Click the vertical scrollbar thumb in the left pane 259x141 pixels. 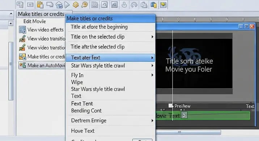coord(11,71)
